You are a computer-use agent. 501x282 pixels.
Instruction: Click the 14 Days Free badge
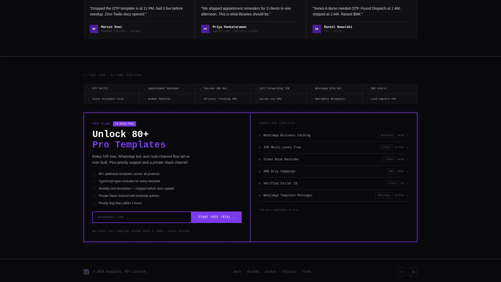[x=124, y=124]
